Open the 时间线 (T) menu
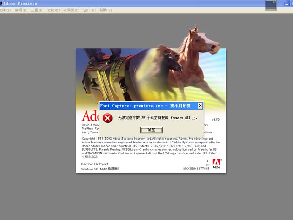Image resolution: width=293 pixels, height=220 pixels. click(x=71, y=10)
